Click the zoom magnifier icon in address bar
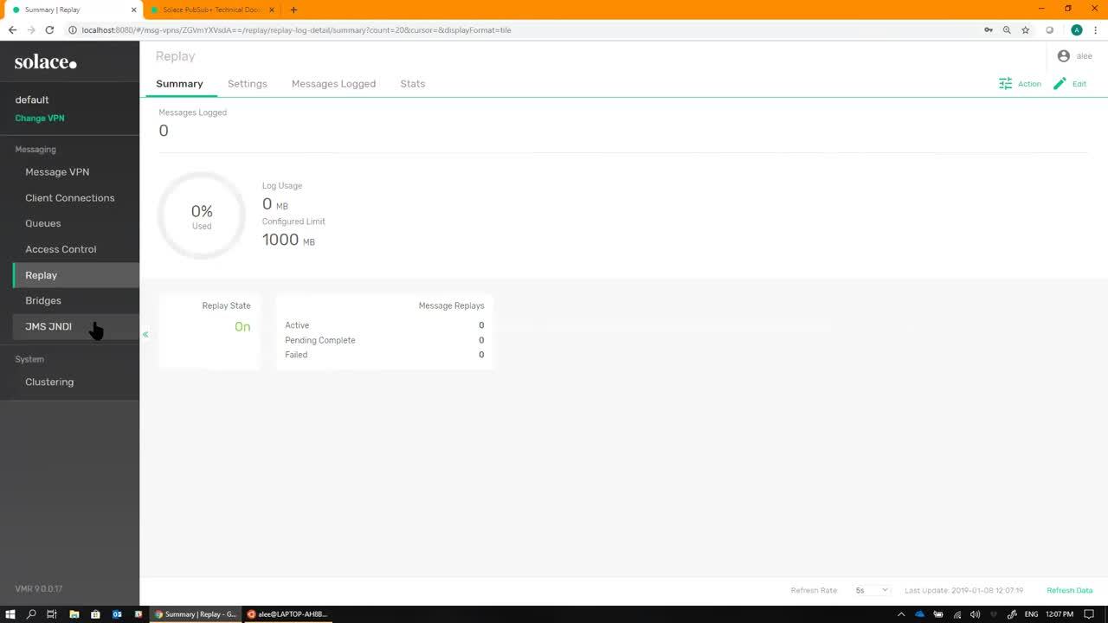 pyautogui.click(x=1007, y=29)
